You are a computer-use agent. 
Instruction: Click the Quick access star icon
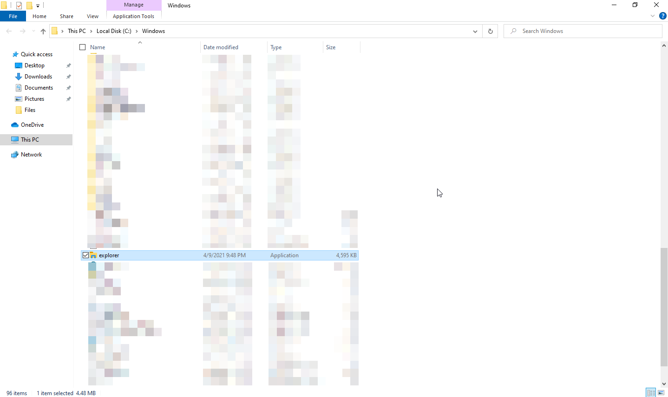[15, 54]
